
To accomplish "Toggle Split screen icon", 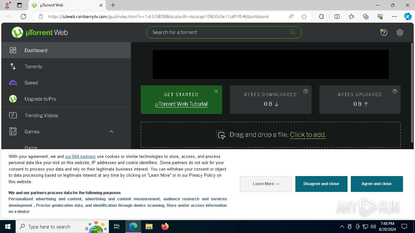I will coord(337,17).
